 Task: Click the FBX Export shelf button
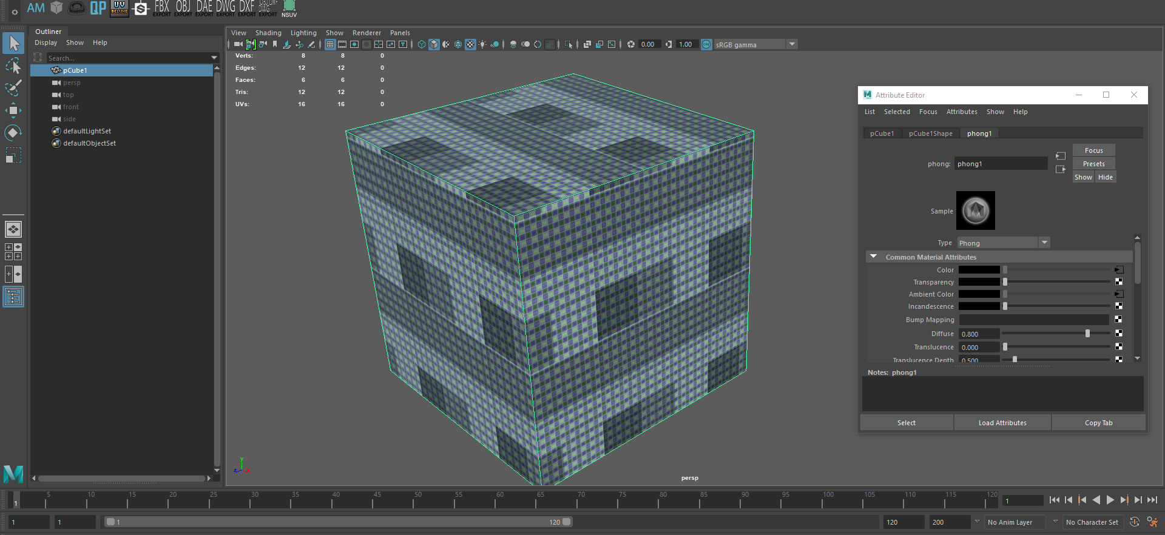161,8
